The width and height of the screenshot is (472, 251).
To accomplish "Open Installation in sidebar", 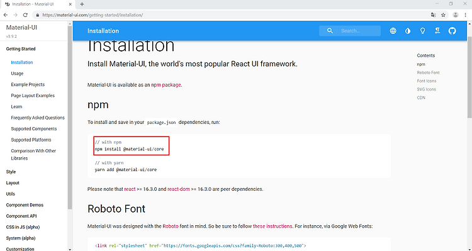I will tap(22, 62).
